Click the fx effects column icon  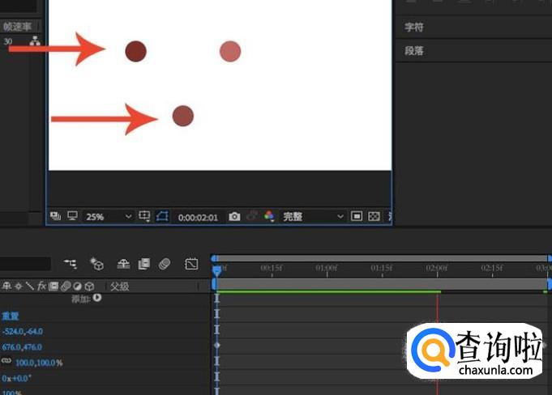coord(41,286)
